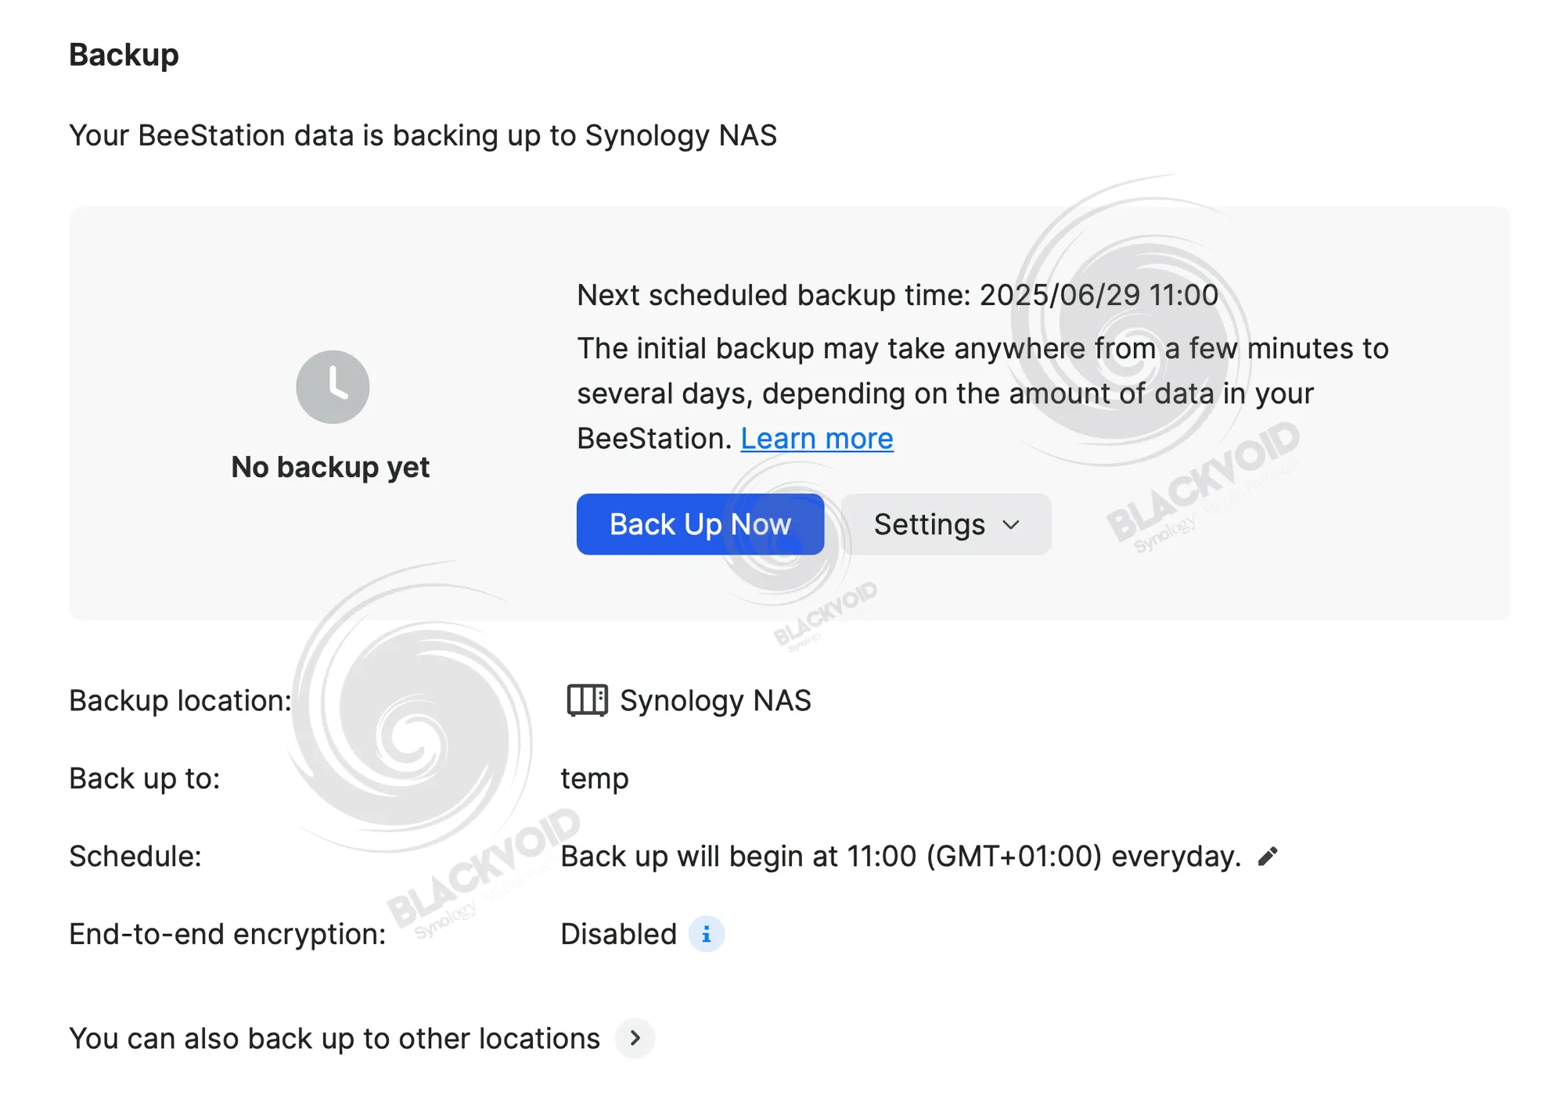1565x1110 pixels.
Task: Click the schedule description text
Action: click(x=901, y=857)
